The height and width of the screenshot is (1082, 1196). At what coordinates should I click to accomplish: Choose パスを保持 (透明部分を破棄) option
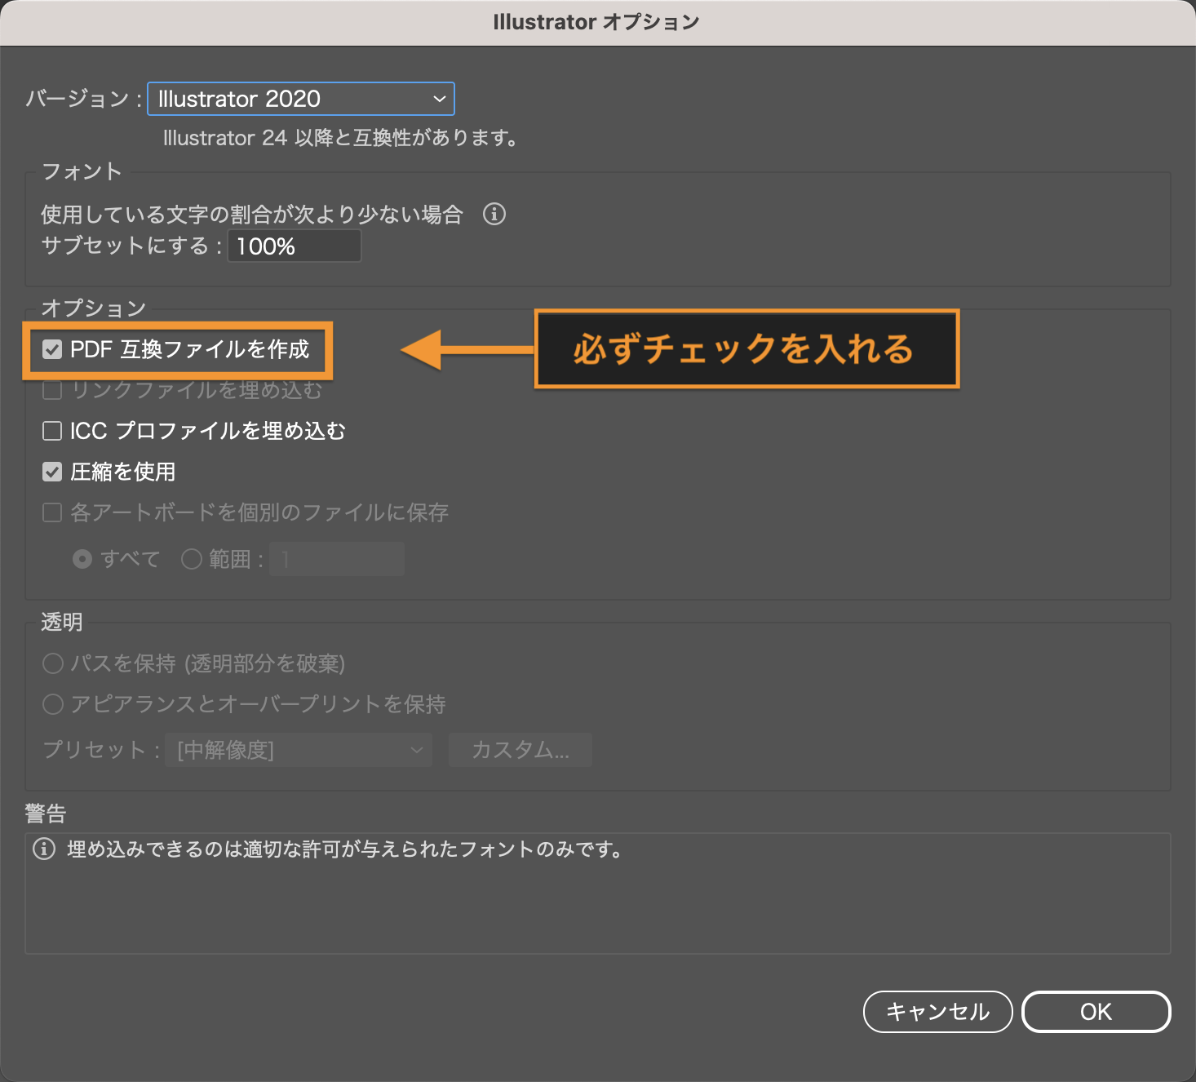tap(53, 663)
